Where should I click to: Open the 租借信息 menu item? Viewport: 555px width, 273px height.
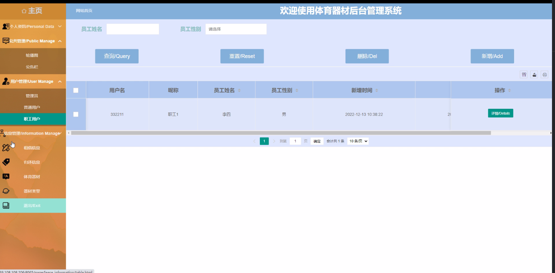(32, 148)
